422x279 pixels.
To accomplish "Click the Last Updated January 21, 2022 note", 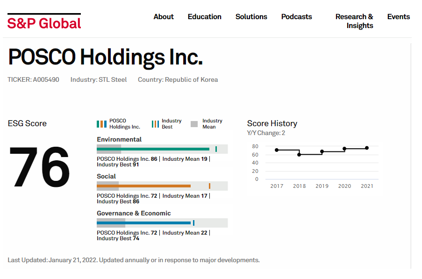I will click(x=134, y=260).
